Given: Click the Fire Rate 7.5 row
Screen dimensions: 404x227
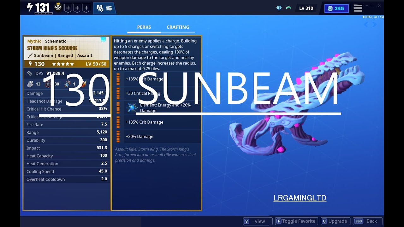Looking at the screenshot, I should pos(67,125).
